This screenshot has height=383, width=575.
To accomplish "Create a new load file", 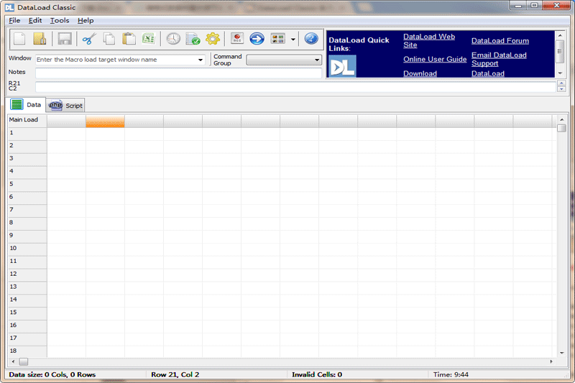I will pos(19,39).
